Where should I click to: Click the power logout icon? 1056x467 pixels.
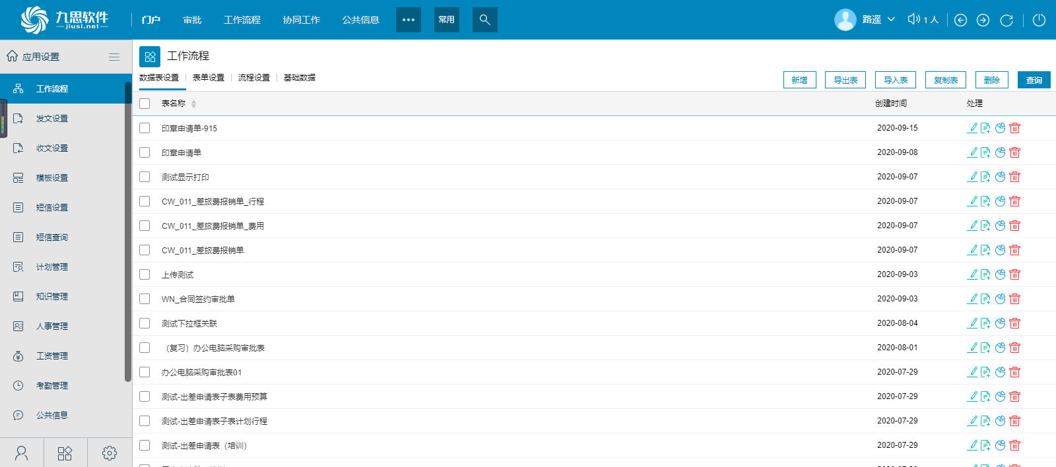click(x=1039, y=20)
